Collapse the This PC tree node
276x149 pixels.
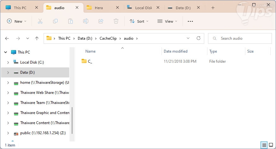(6, 52)
